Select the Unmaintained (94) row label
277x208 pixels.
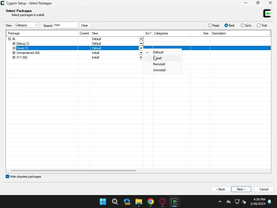(x=28, y=53)
